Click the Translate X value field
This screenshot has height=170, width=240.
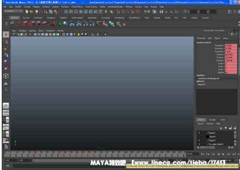click(x=231, y=46)
